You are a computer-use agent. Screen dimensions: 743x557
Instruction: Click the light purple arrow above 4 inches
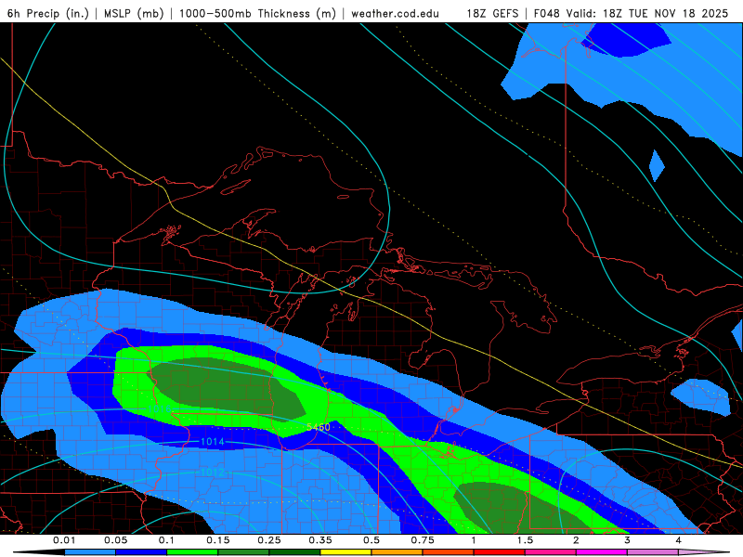(704, 552)
